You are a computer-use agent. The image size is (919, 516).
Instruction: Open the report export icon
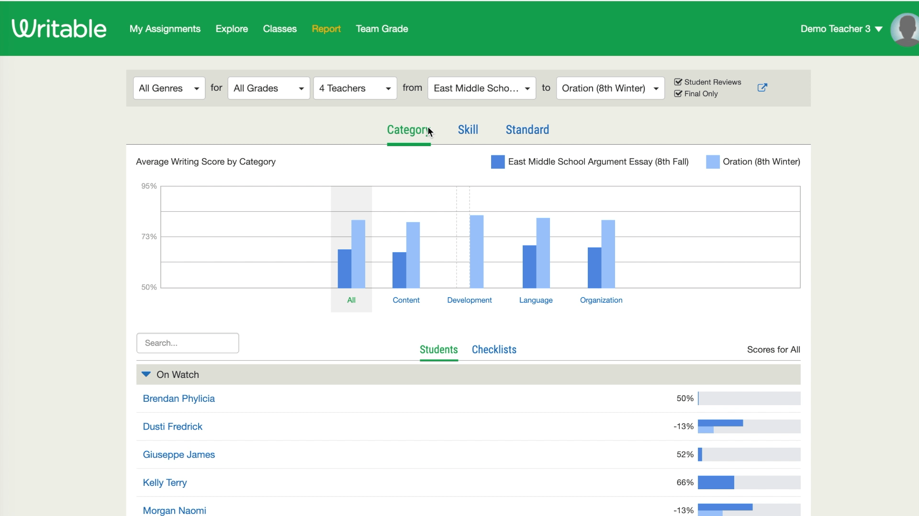point(762,88)
